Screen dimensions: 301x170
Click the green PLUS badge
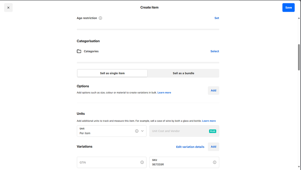[x=212, y=131]
